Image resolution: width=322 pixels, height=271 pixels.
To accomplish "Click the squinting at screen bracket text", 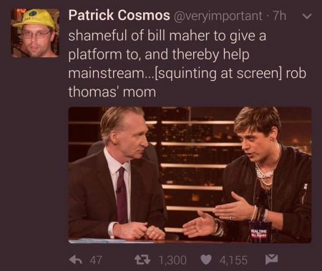I will (x=218, y=74).
